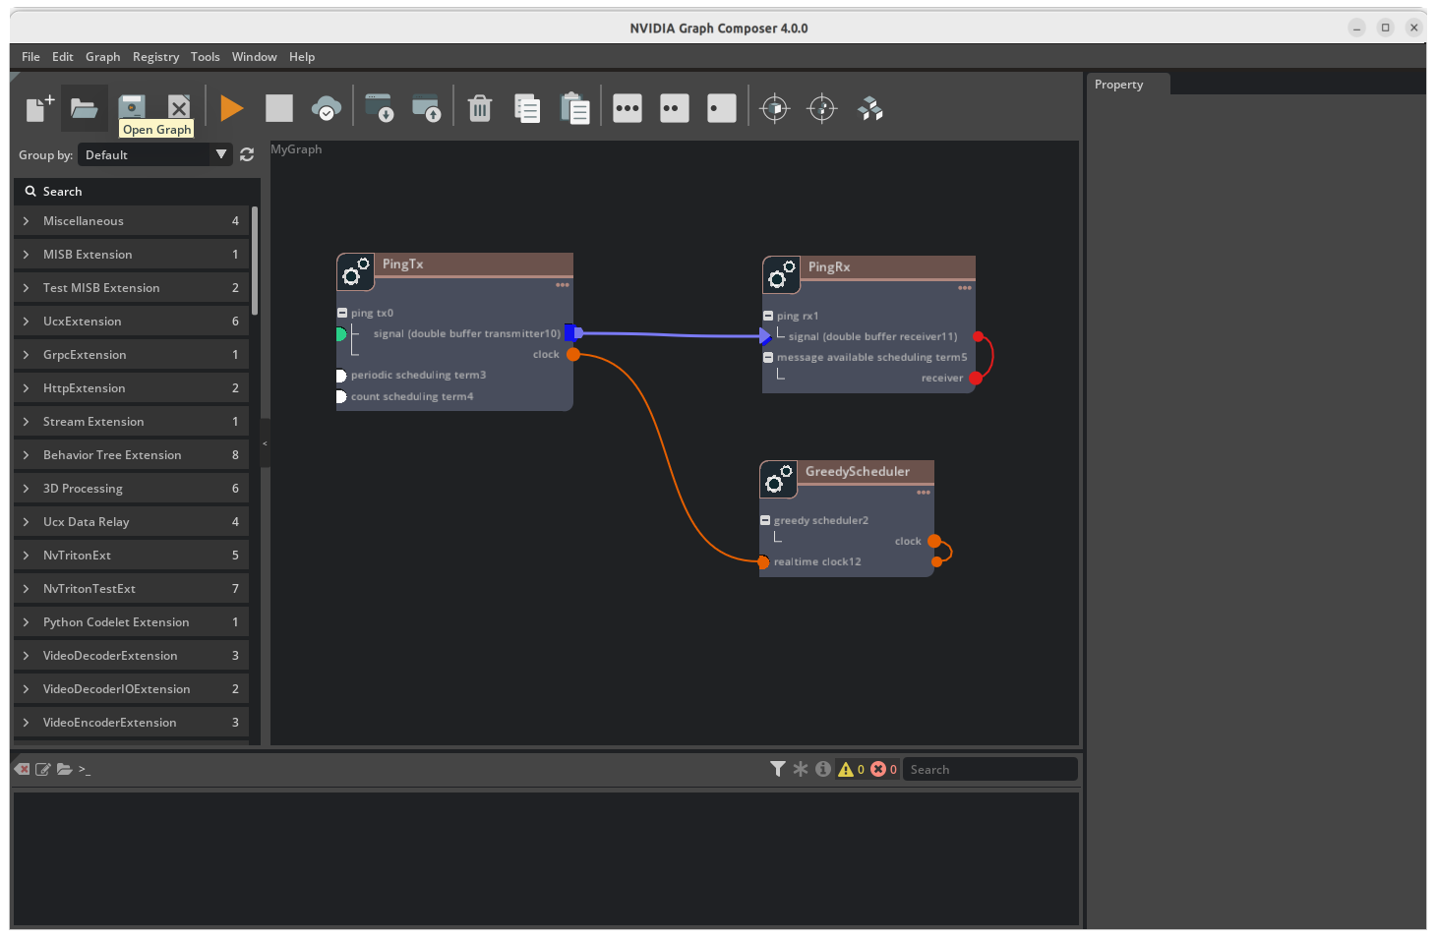Open the Edit menu
Screen dimensions: 1436x939
63,57
